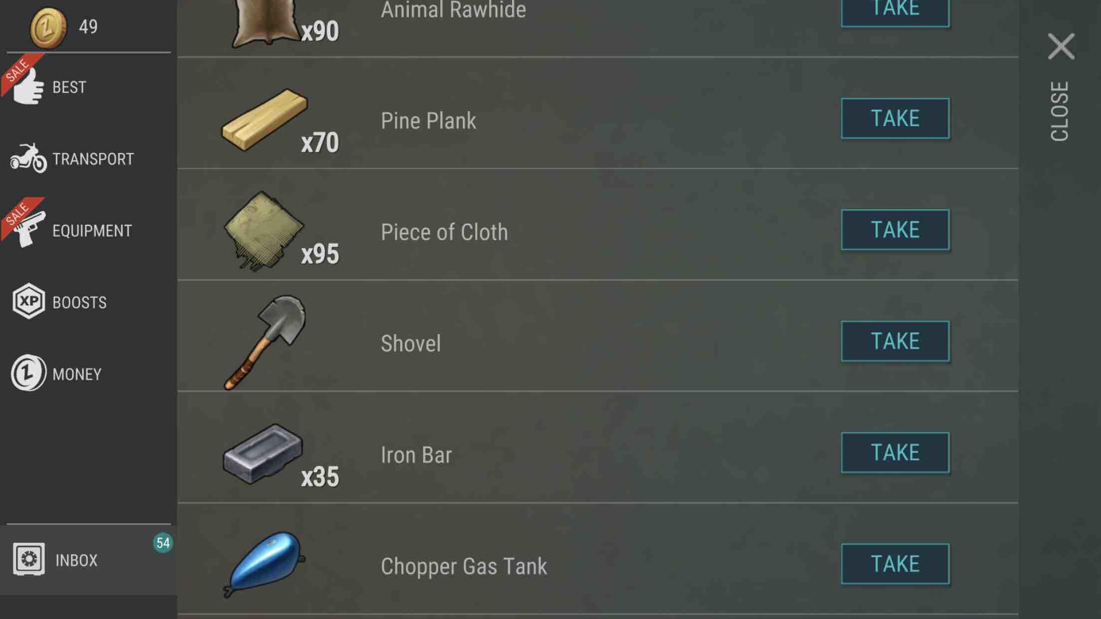Take the Animal Rawhide reward

click(895, 11)
